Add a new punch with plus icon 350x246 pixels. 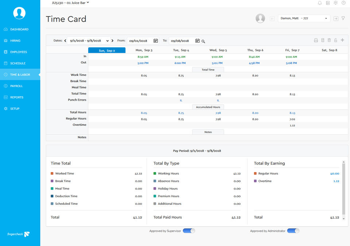[x=342, y=40]
